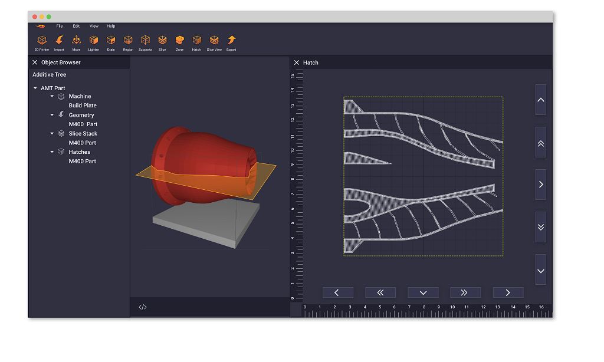Viewport: 604px width, 362px height.
Task: Close the Object Browser panel
Action: tap(35, 62)
